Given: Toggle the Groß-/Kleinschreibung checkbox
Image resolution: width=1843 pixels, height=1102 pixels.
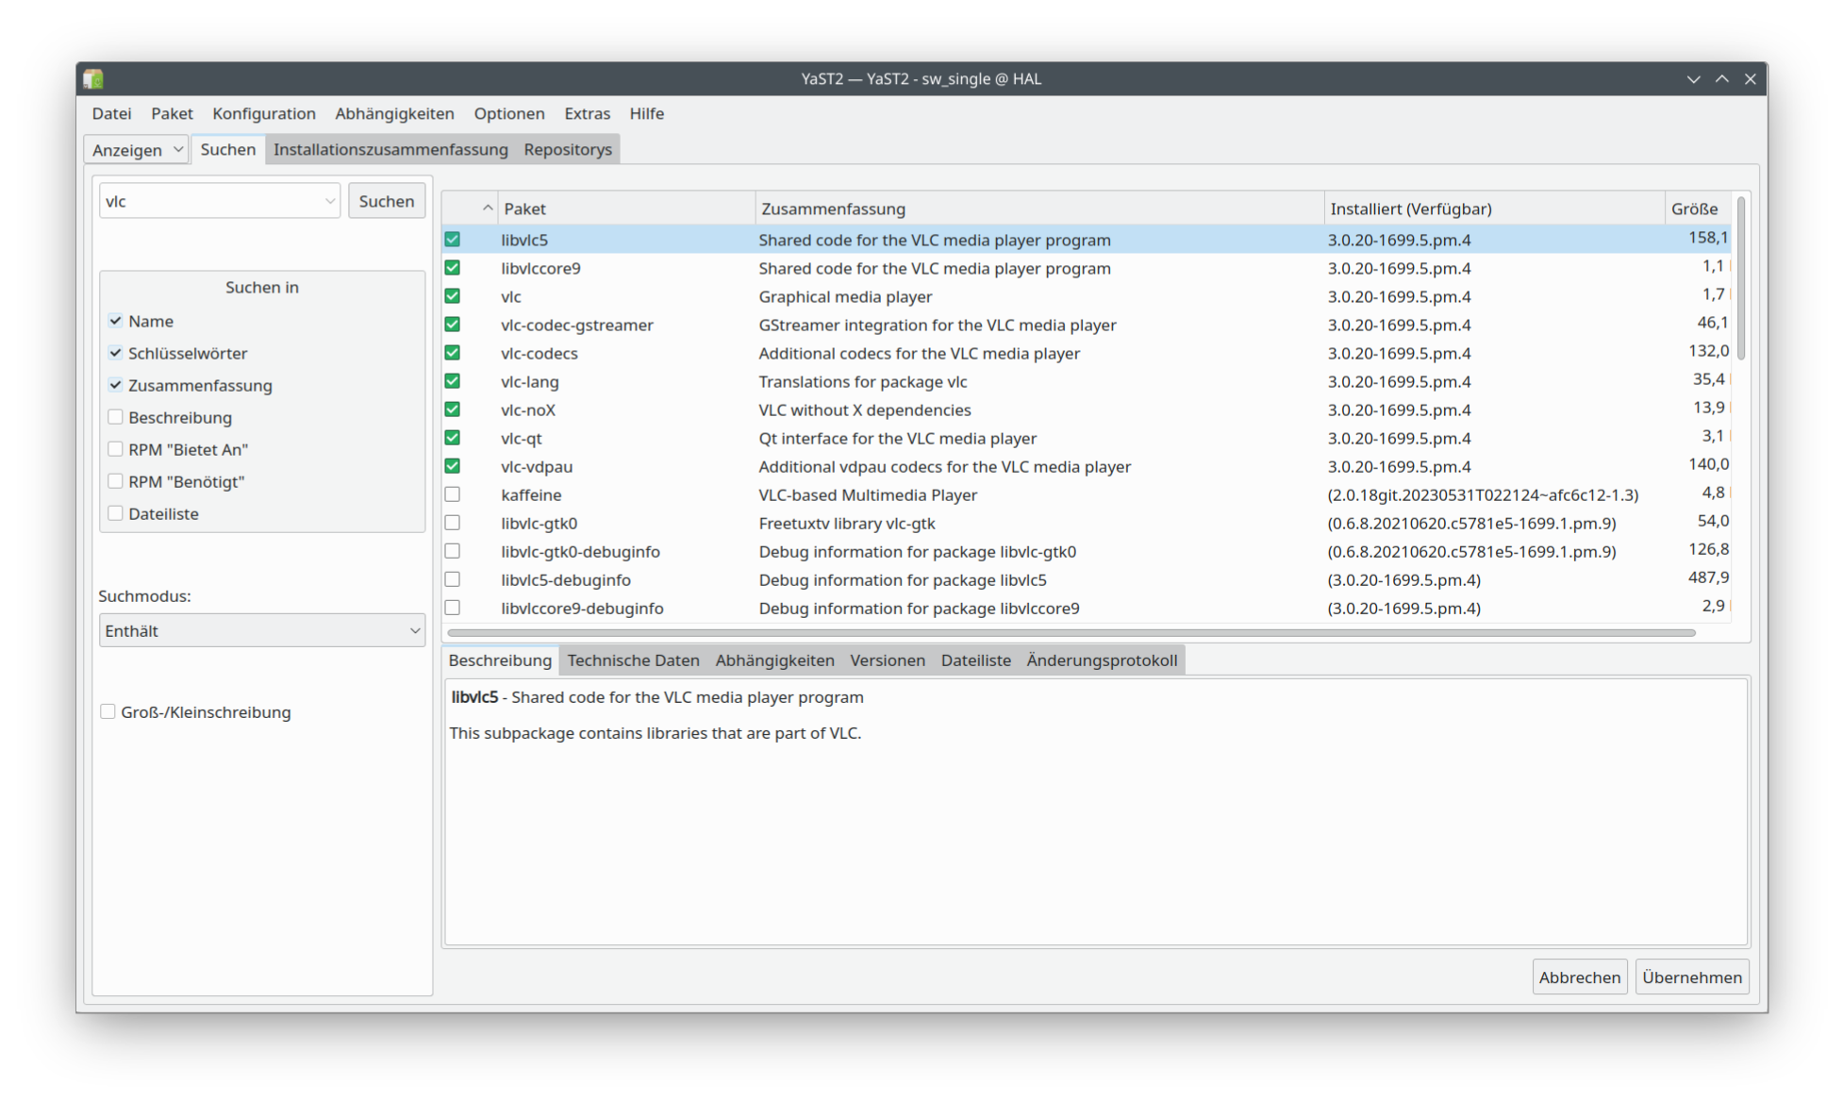Looking at the screenshot, I should [x=108, y=712].
